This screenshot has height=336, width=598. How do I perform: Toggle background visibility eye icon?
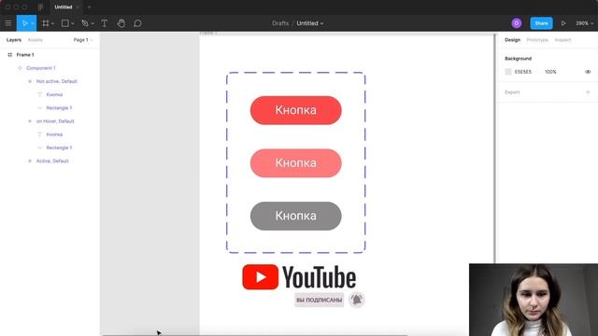[x=588, y=72]
